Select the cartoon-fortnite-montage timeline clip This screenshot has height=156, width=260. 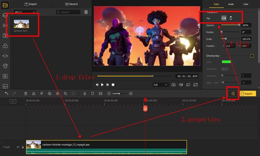point(106,147)
